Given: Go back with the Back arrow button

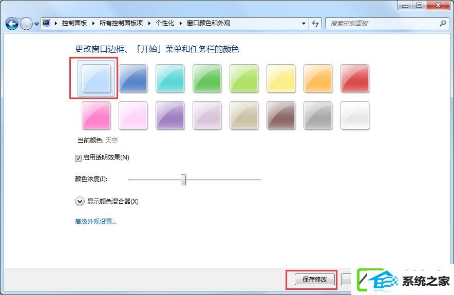Looking at the screenshot, I should 12,24.
